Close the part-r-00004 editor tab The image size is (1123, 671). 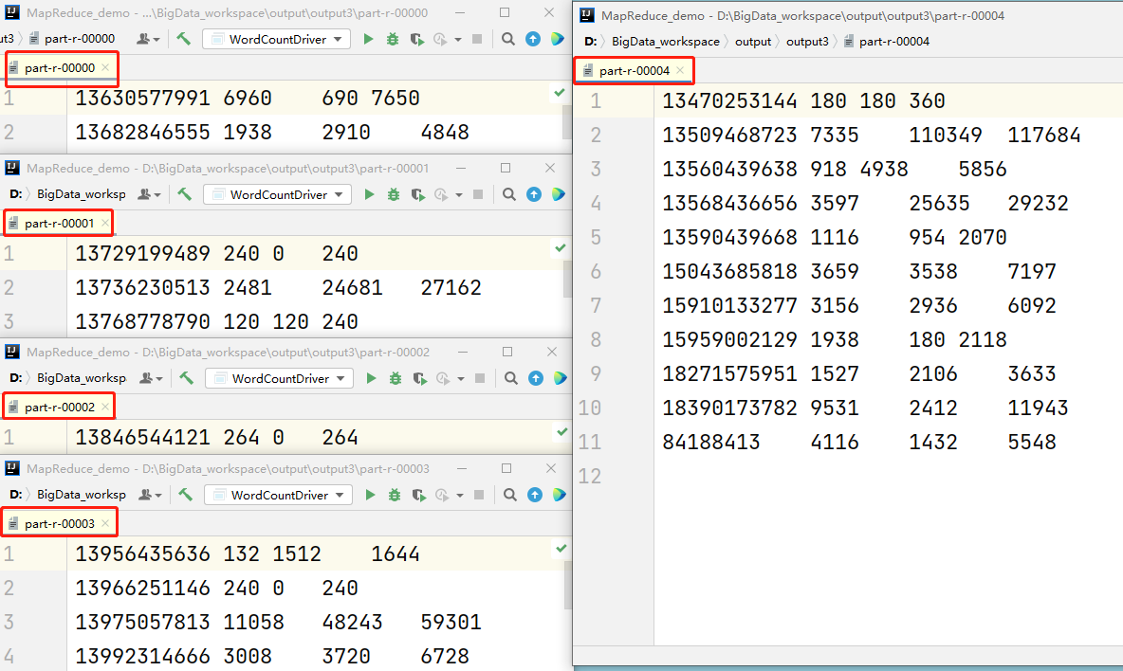(680, 70)
